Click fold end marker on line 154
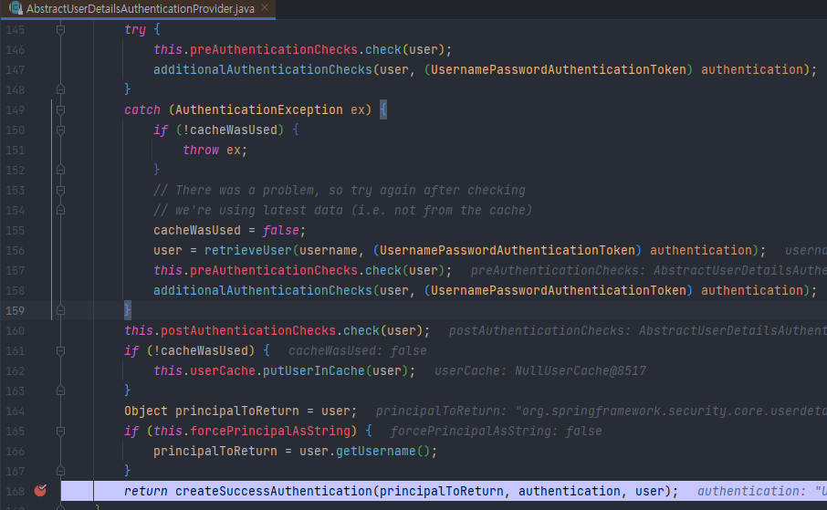 pos(60,210)
